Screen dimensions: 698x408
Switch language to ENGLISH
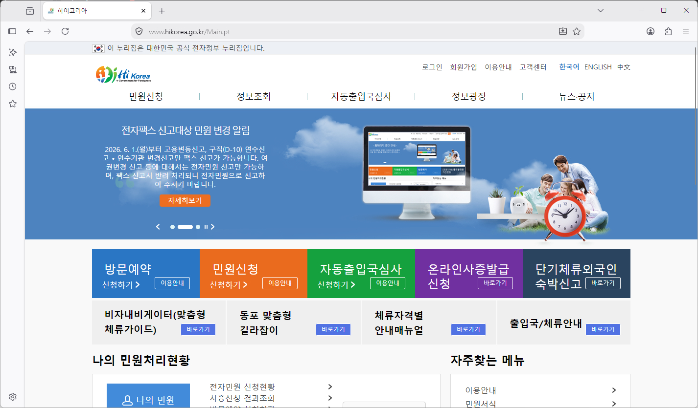tap(598, 67)
